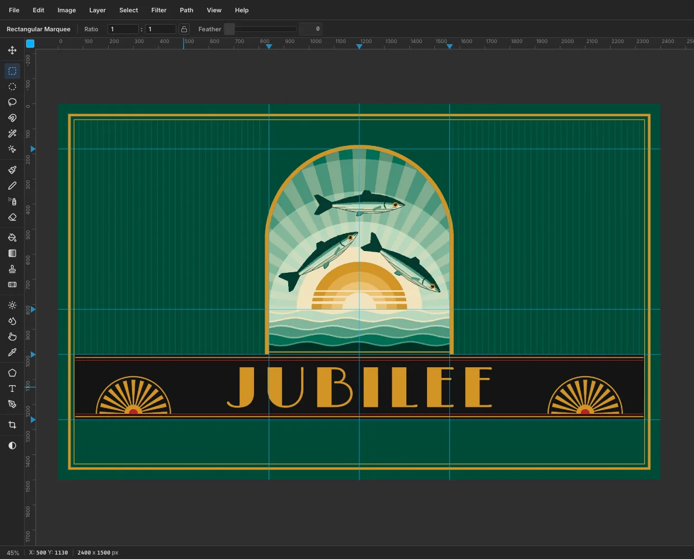The image size is (694, 559).
Task: Choose the Crop tool
Action: (x=12, y=425)
